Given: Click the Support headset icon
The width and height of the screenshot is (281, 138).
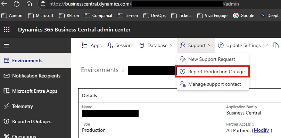Looking at the screenshot, I should tap(183, 45).
